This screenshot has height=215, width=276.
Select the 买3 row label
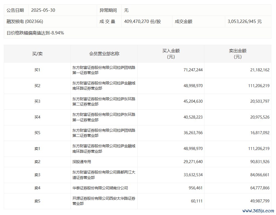(x=37, y=101)
